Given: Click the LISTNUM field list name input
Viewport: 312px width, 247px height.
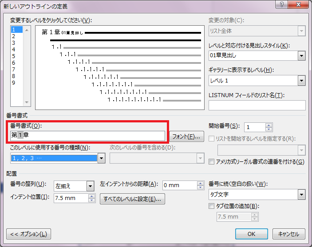Looking at the screenshot, I should 257,105.
